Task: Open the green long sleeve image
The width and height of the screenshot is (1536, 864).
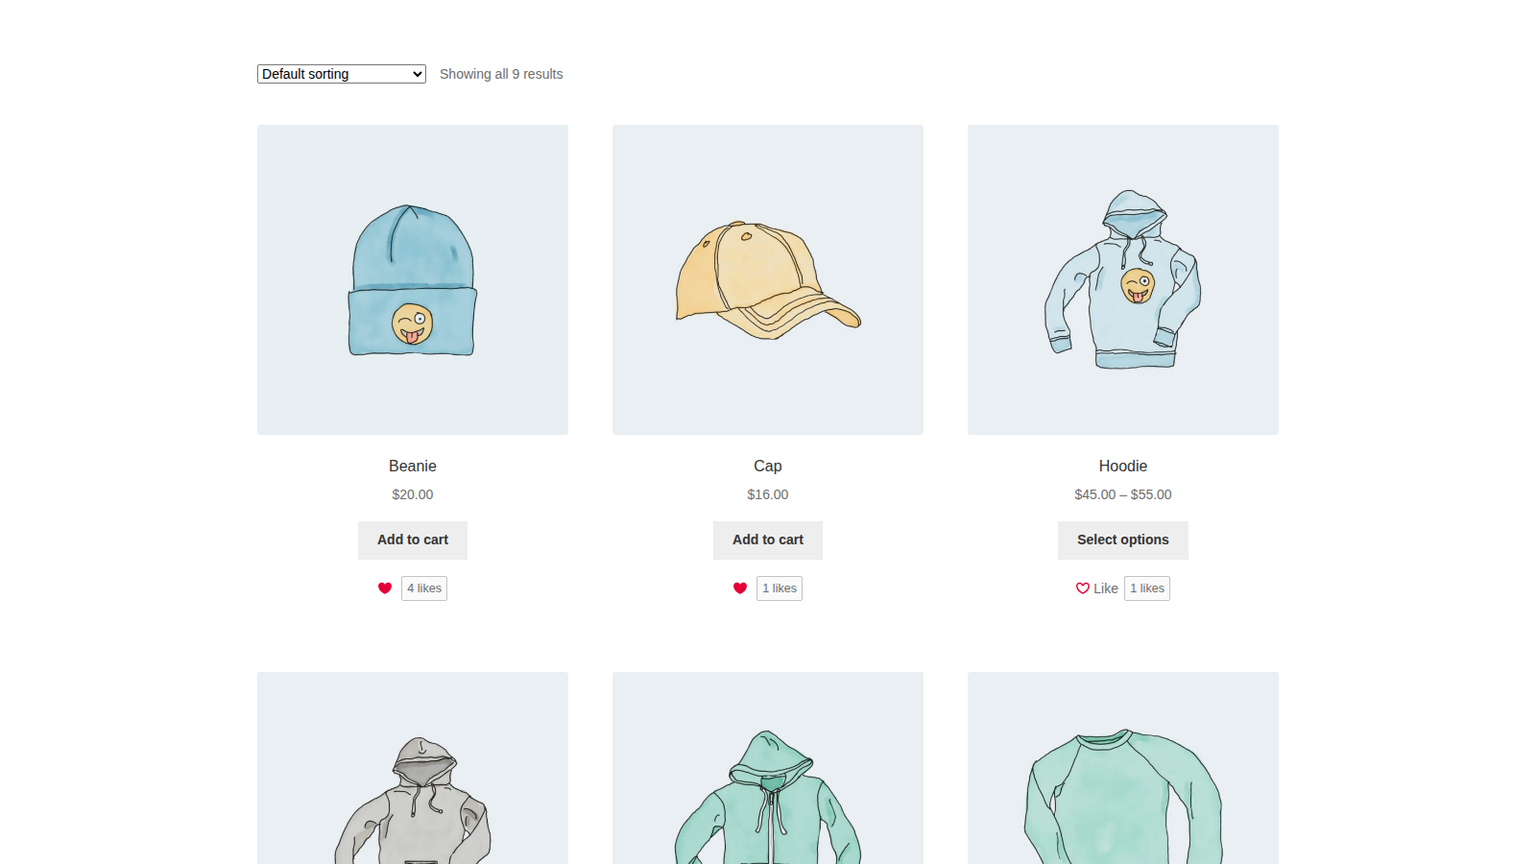Action: [1123, 768]
